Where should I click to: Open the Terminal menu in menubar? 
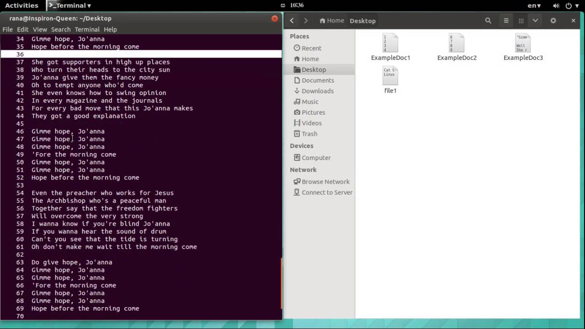point(87,29)
